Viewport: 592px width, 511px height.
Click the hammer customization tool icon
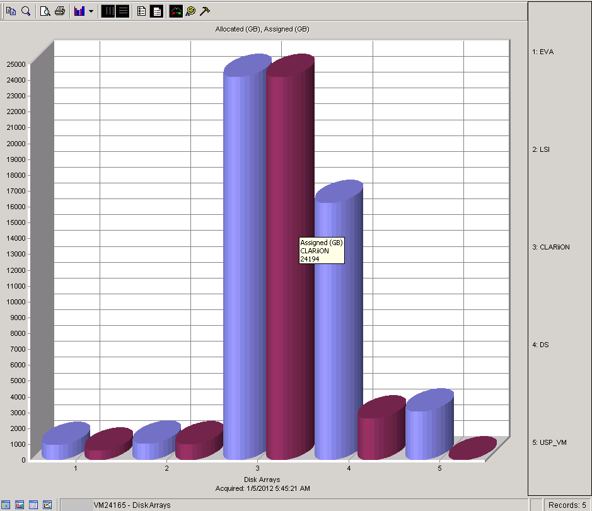[204, 11]
